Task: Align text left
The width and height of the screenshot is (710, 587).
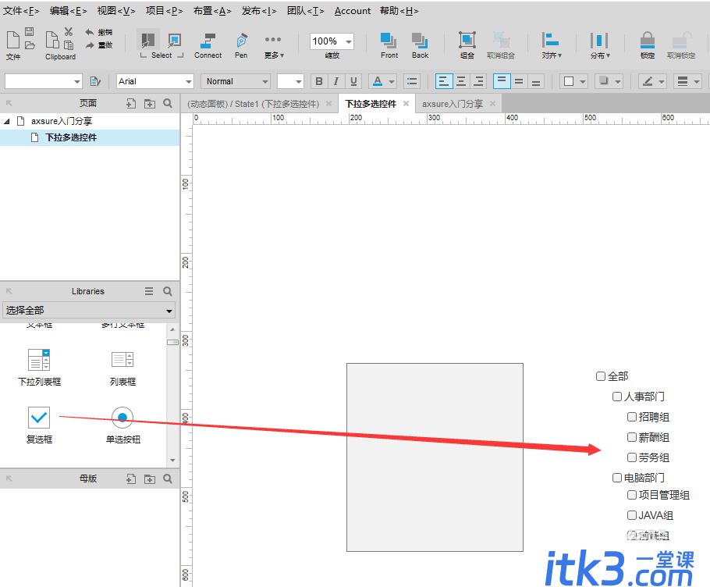Action: click(444, 81)
